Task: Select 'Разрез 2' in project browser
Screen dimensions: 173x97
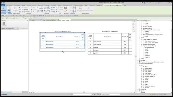Action: coord(147,32)
